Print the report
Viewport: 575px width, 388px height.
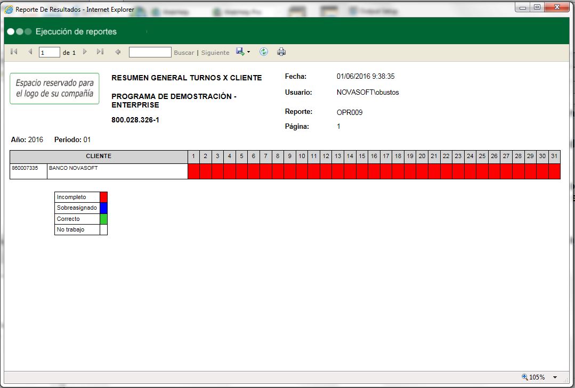(x=281, y=52)
